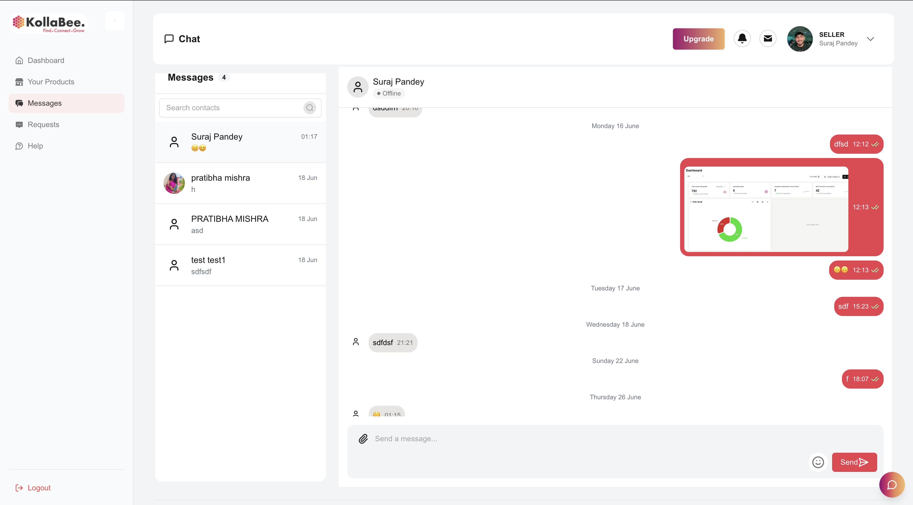The height and width of the screenshot is (505, 913).
Task: Open the pratibha mishra conversation
Action: tap(240, 183)
